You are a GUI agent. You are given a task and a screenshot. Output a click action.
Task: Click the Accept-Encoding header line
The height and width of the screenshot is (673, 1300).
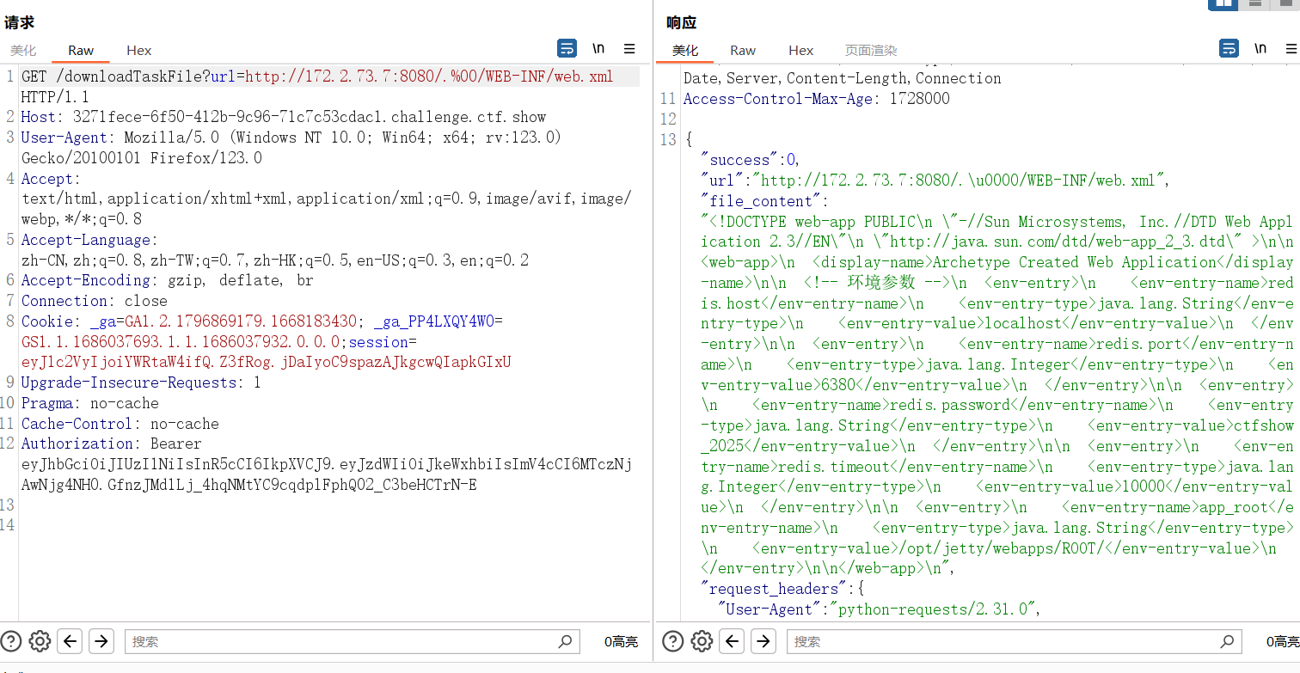pos(168,280)
